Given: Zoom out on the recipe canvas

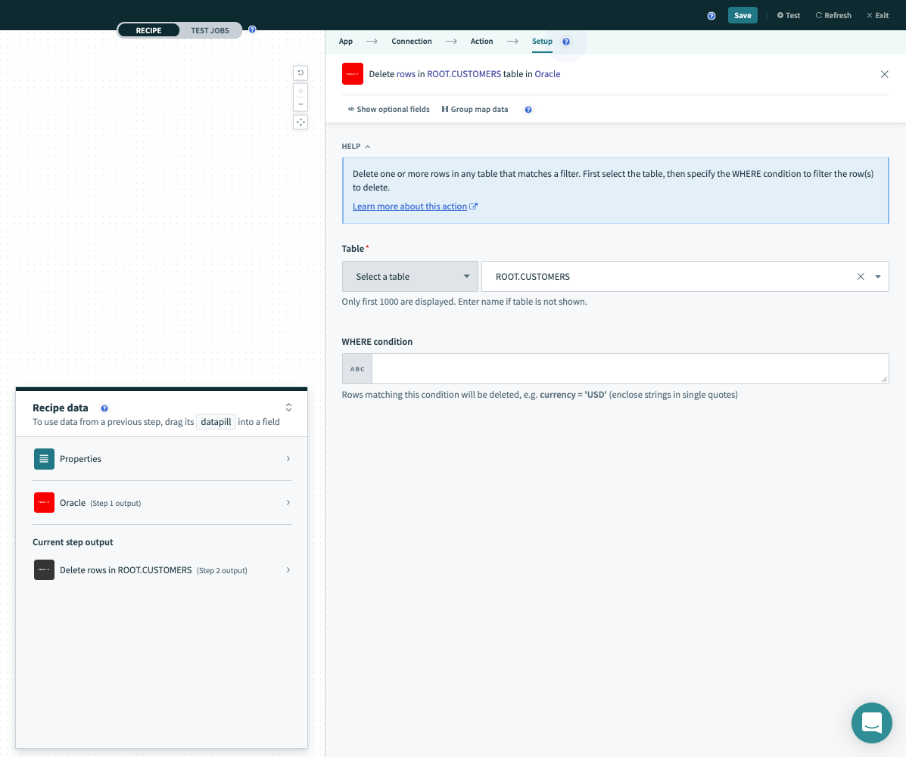Looking at the screenshot, I should [300, 104].
